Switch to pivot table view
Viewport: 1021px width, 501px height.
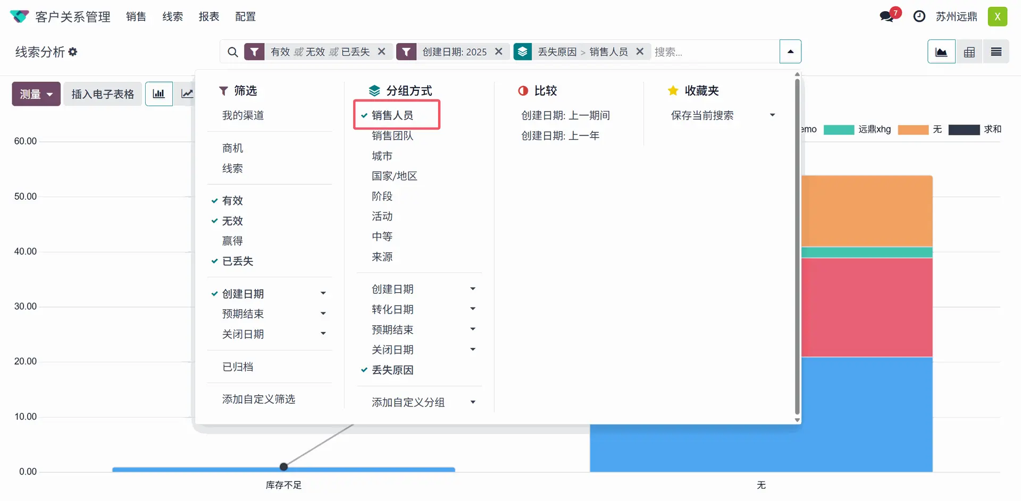pyautogui.click(x=969, y=52)
